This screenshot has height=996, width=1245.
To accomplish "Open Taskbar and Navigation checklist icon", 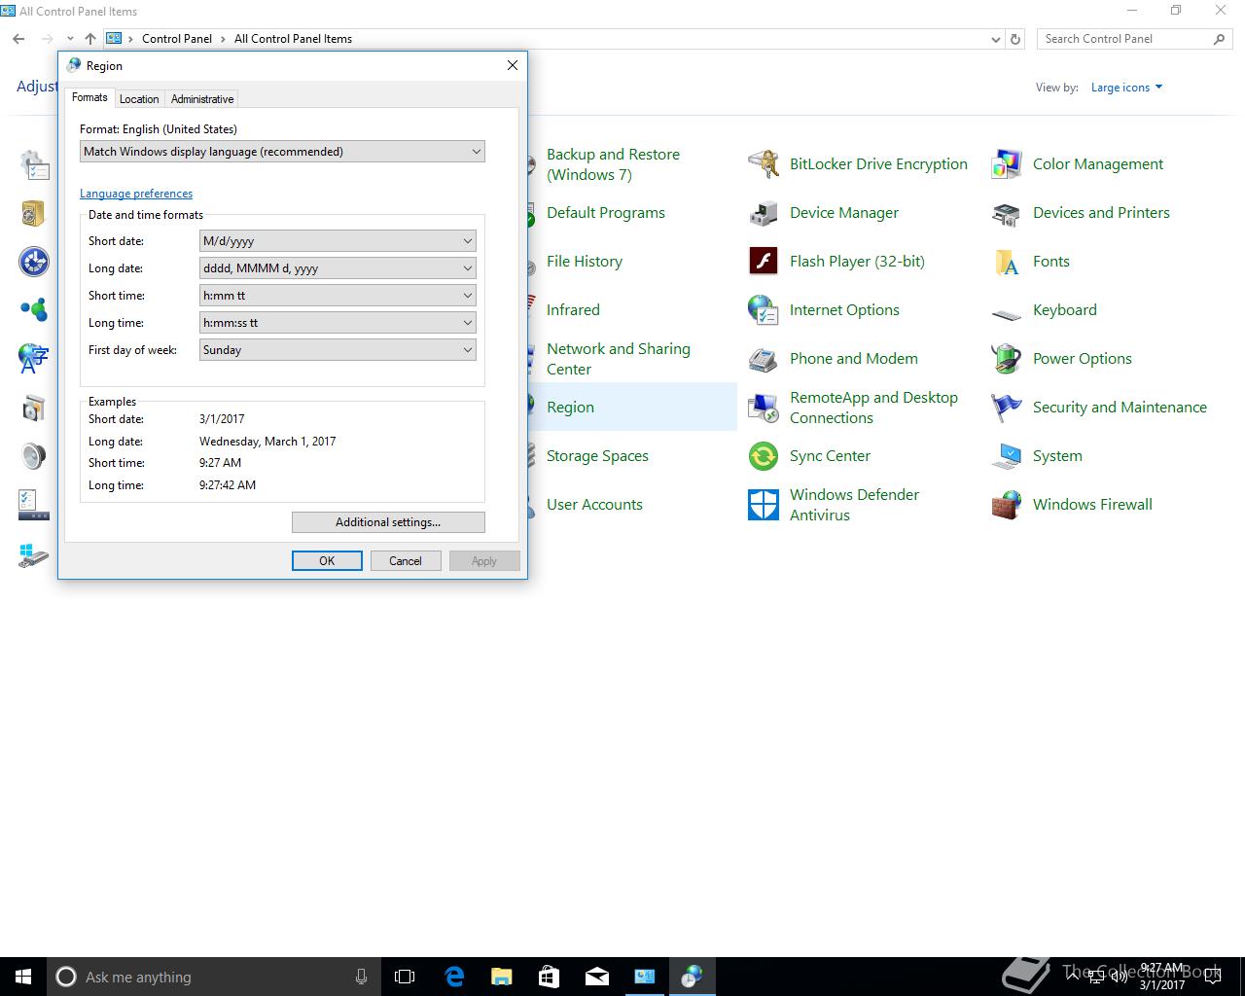I will coord(34,505).
